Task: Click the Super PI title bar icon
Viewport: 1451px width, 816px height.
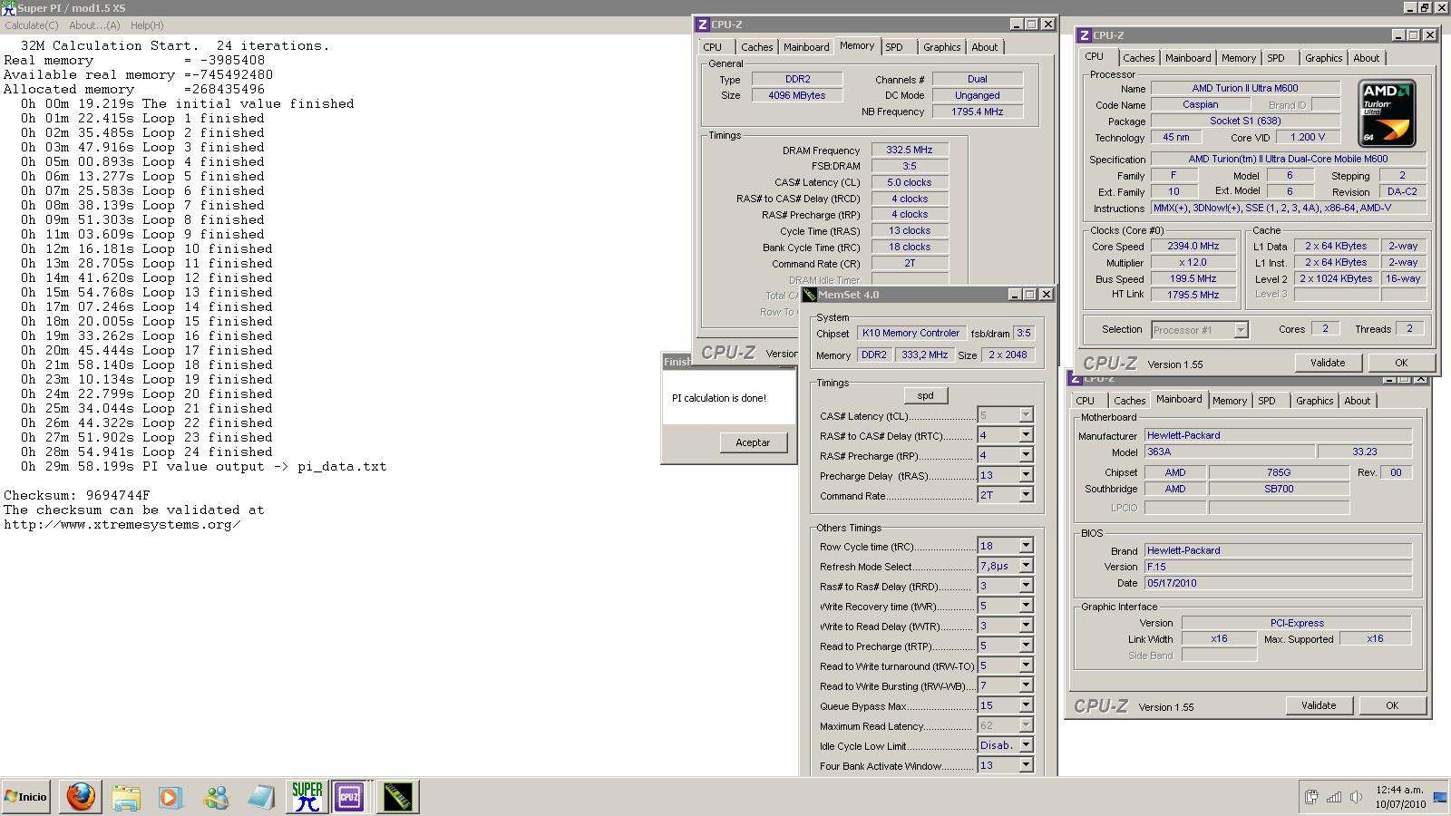Action: click(x=8, y=7)
